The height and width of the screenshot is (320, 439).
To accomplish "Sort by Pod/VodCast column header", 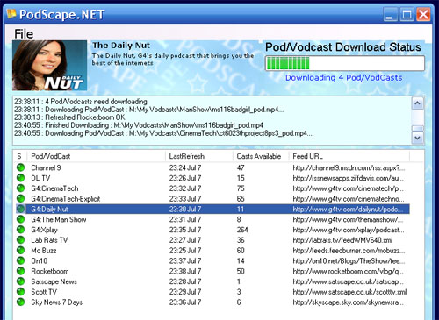I will [x=96, y=156].
